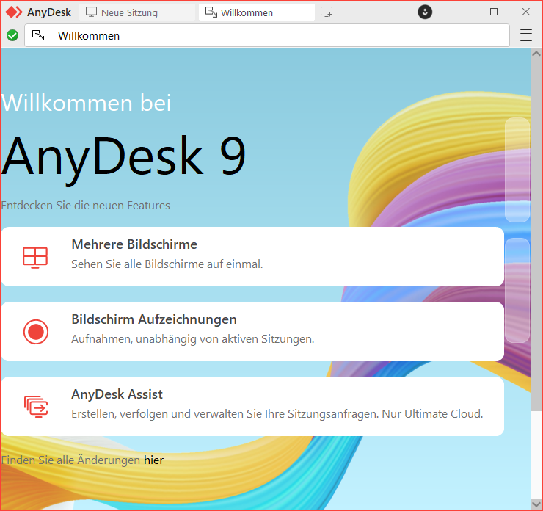Switch to the Neue Sitzung tab
Viewport: 543px width, 511px height.
pos(137,12)
